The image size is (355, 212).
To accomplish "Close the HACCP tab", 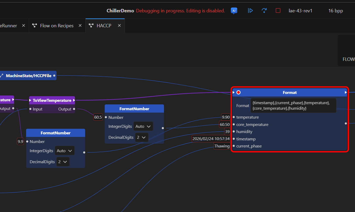I will [119, 25].
